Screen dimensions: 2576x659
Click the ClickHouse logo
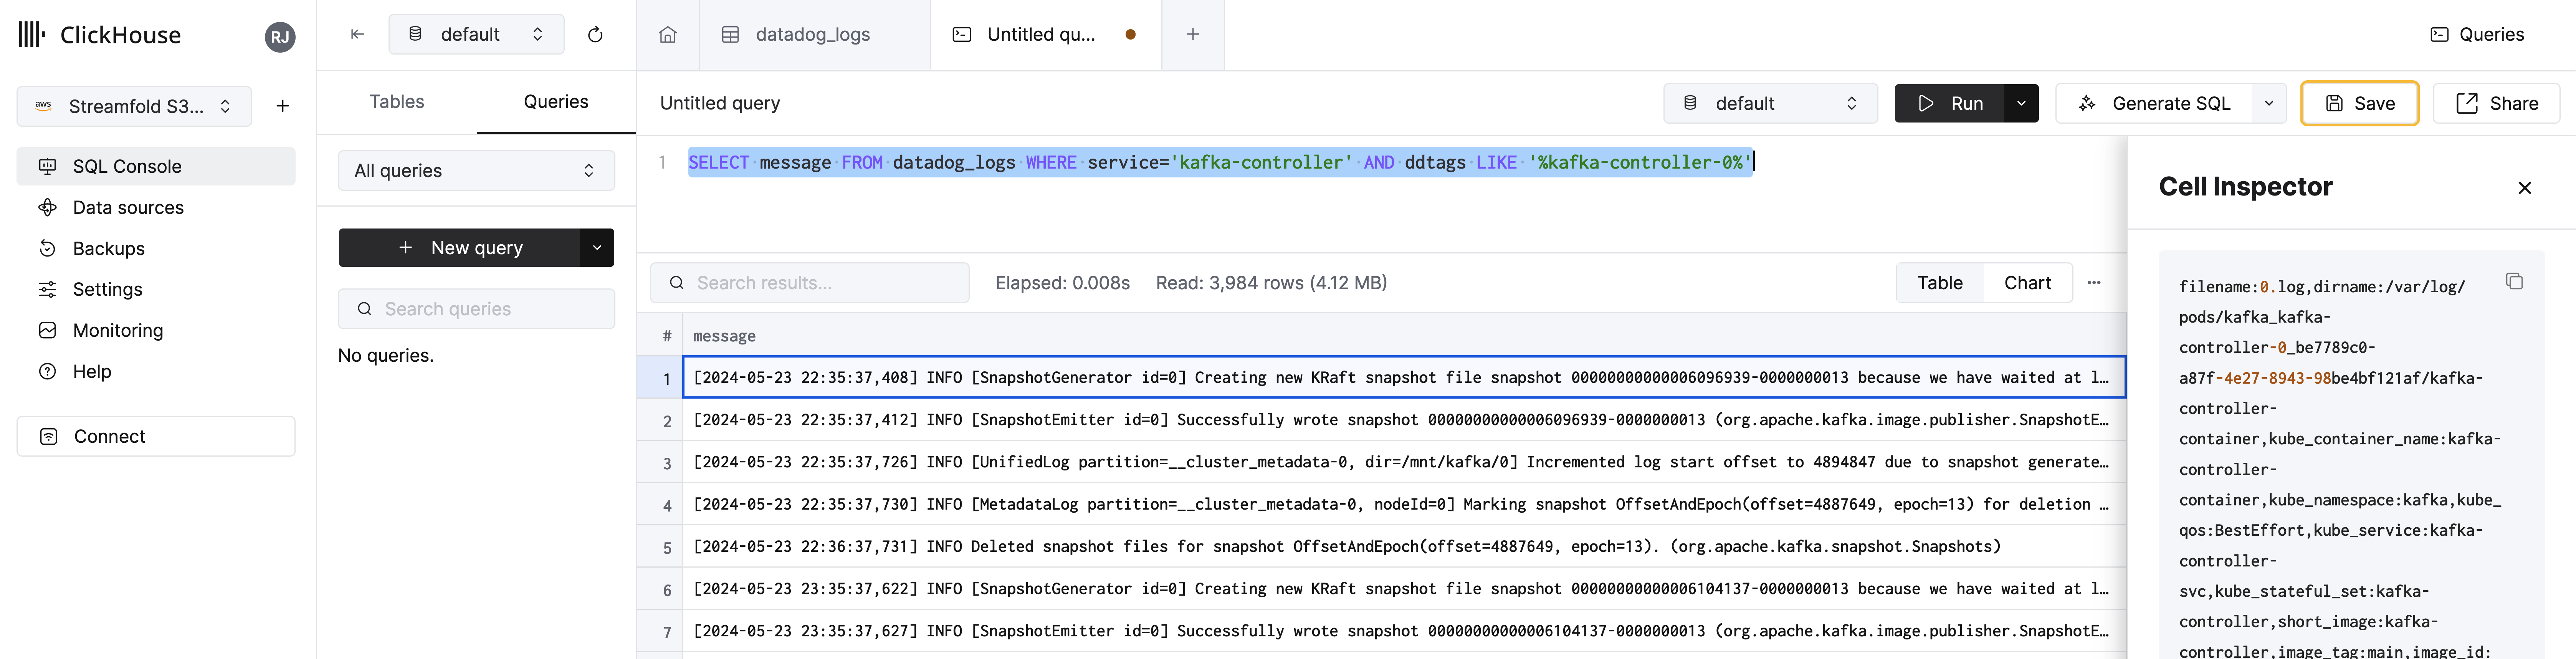(100, 35)
